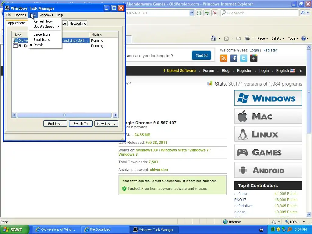
Task: Switch to the Networking tab
Action: 78,23
